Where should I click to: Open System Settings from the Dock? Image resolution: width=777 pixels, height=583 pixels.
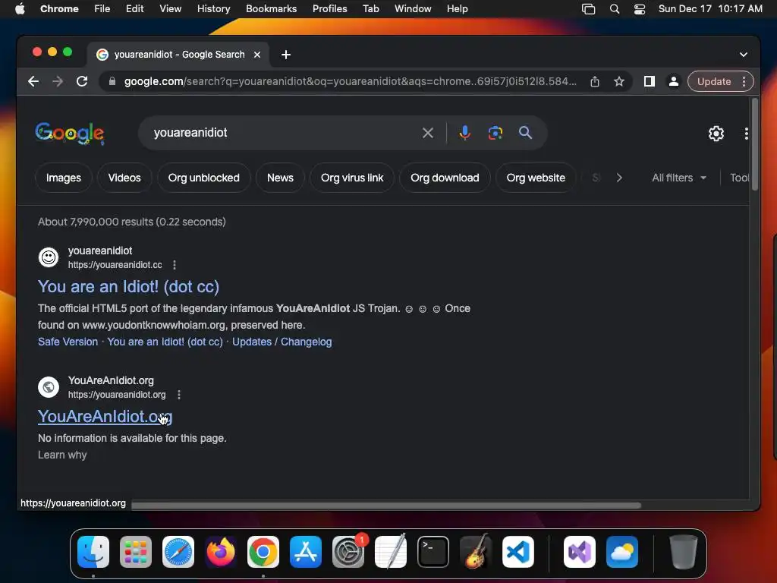(x=348, y=552)
